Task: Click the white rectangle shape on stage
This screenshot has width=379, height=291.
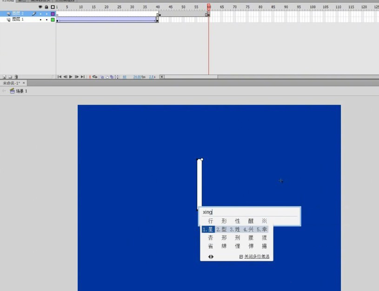Action: point(199,183)
